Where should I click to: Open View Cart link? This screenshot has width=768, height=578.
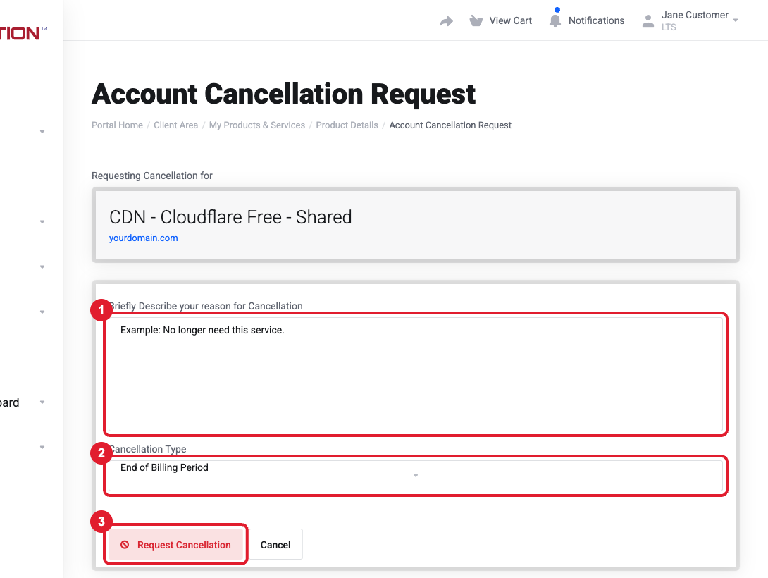click(x=510, y=20)
